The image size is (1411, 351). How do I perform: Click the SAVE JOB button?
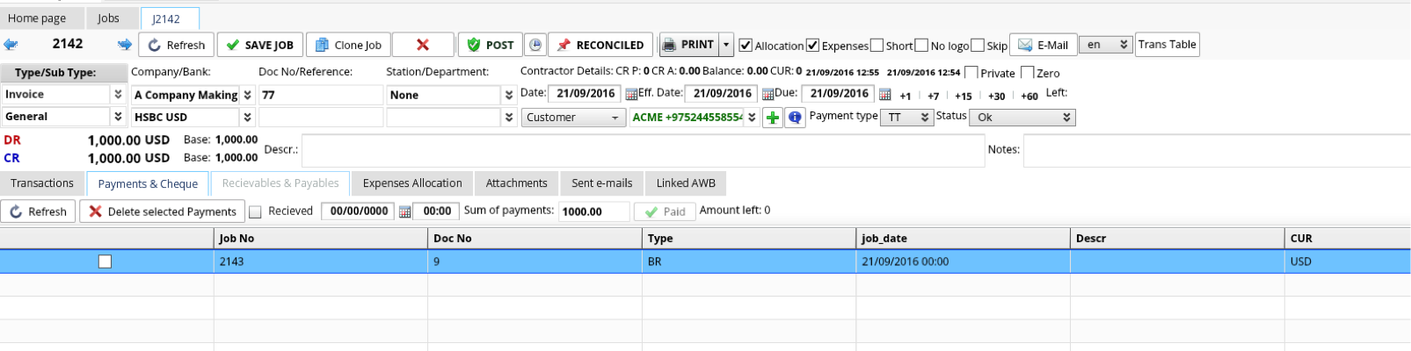(259, 45)
